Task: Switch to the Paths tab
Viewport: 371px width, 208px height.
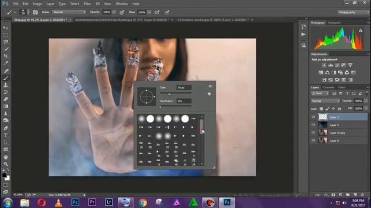Action: (x=341, y=87)
